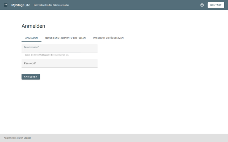Click the Benutzernamen hint text below the field
This screenshot has width=228, height=142.
(47, 55)
